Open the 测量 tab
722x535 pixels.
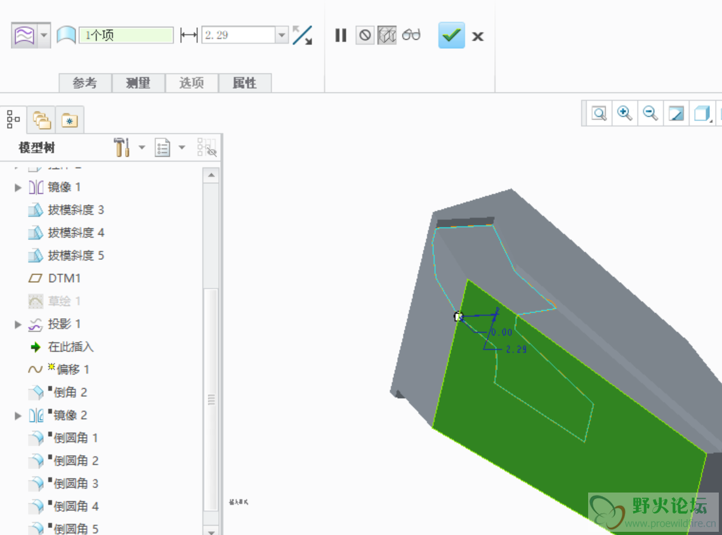(x=138, y=83)
